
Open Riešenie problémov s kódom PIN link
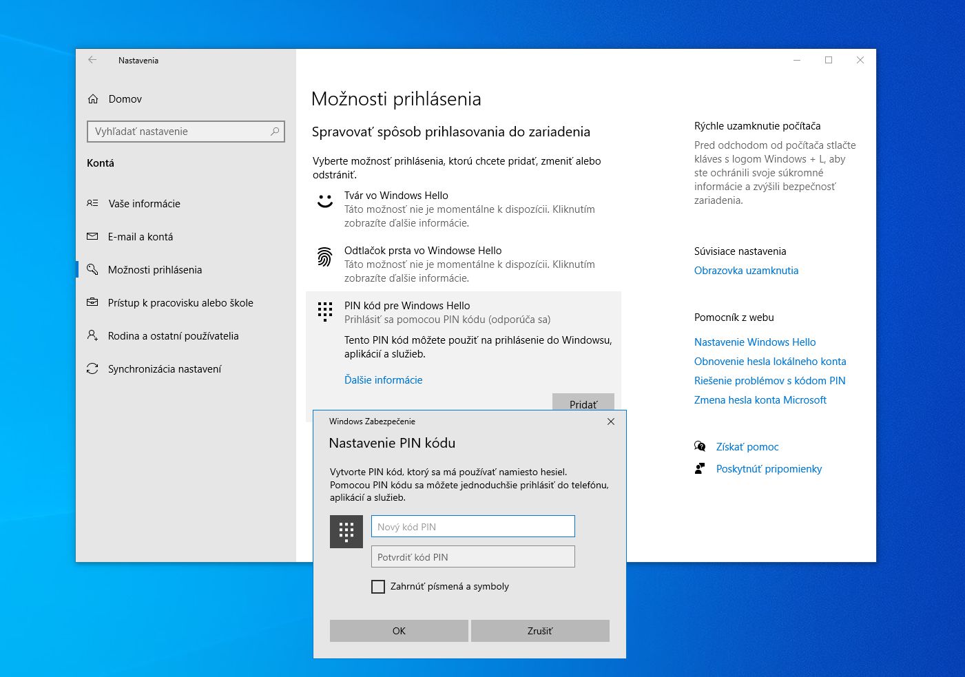point(770,380)
